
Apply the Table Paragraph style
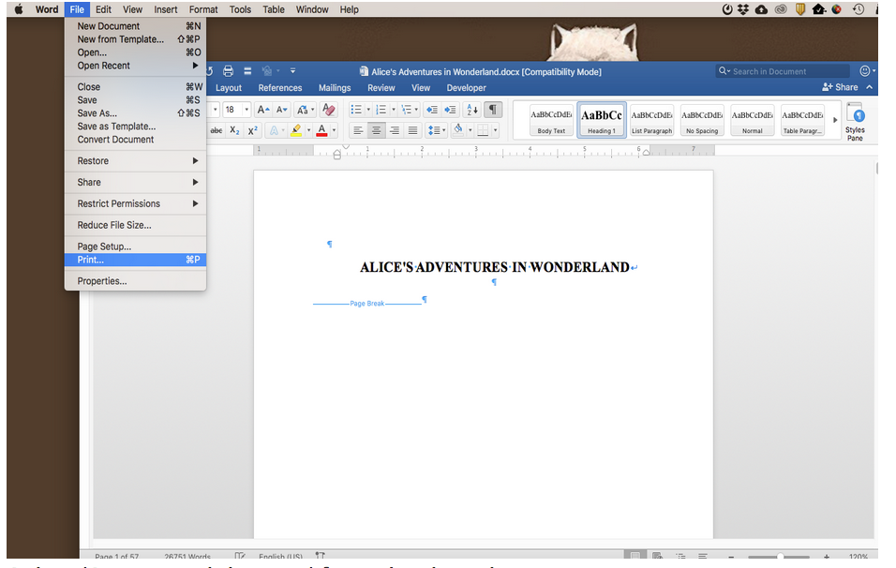[802, 120]
